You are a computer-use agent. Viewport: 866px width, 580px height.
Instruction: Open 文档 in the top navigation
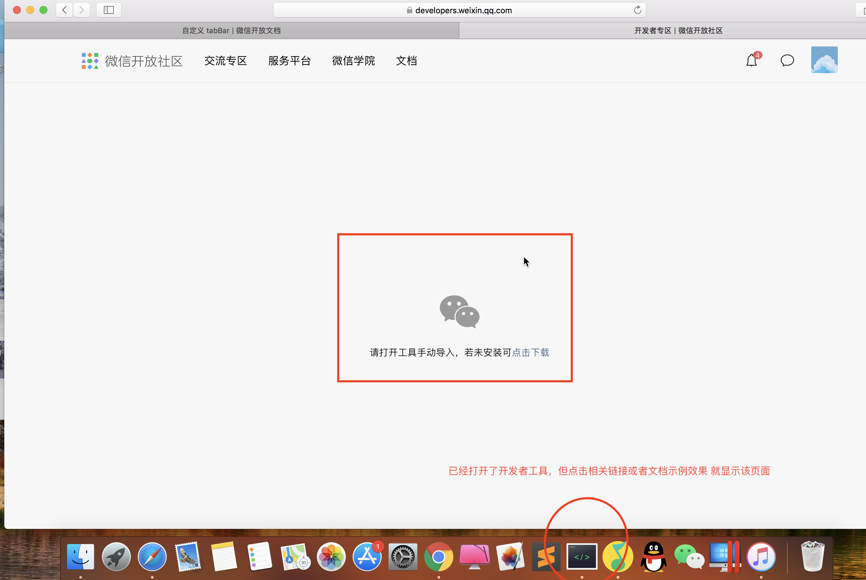(x=406, y=61)
